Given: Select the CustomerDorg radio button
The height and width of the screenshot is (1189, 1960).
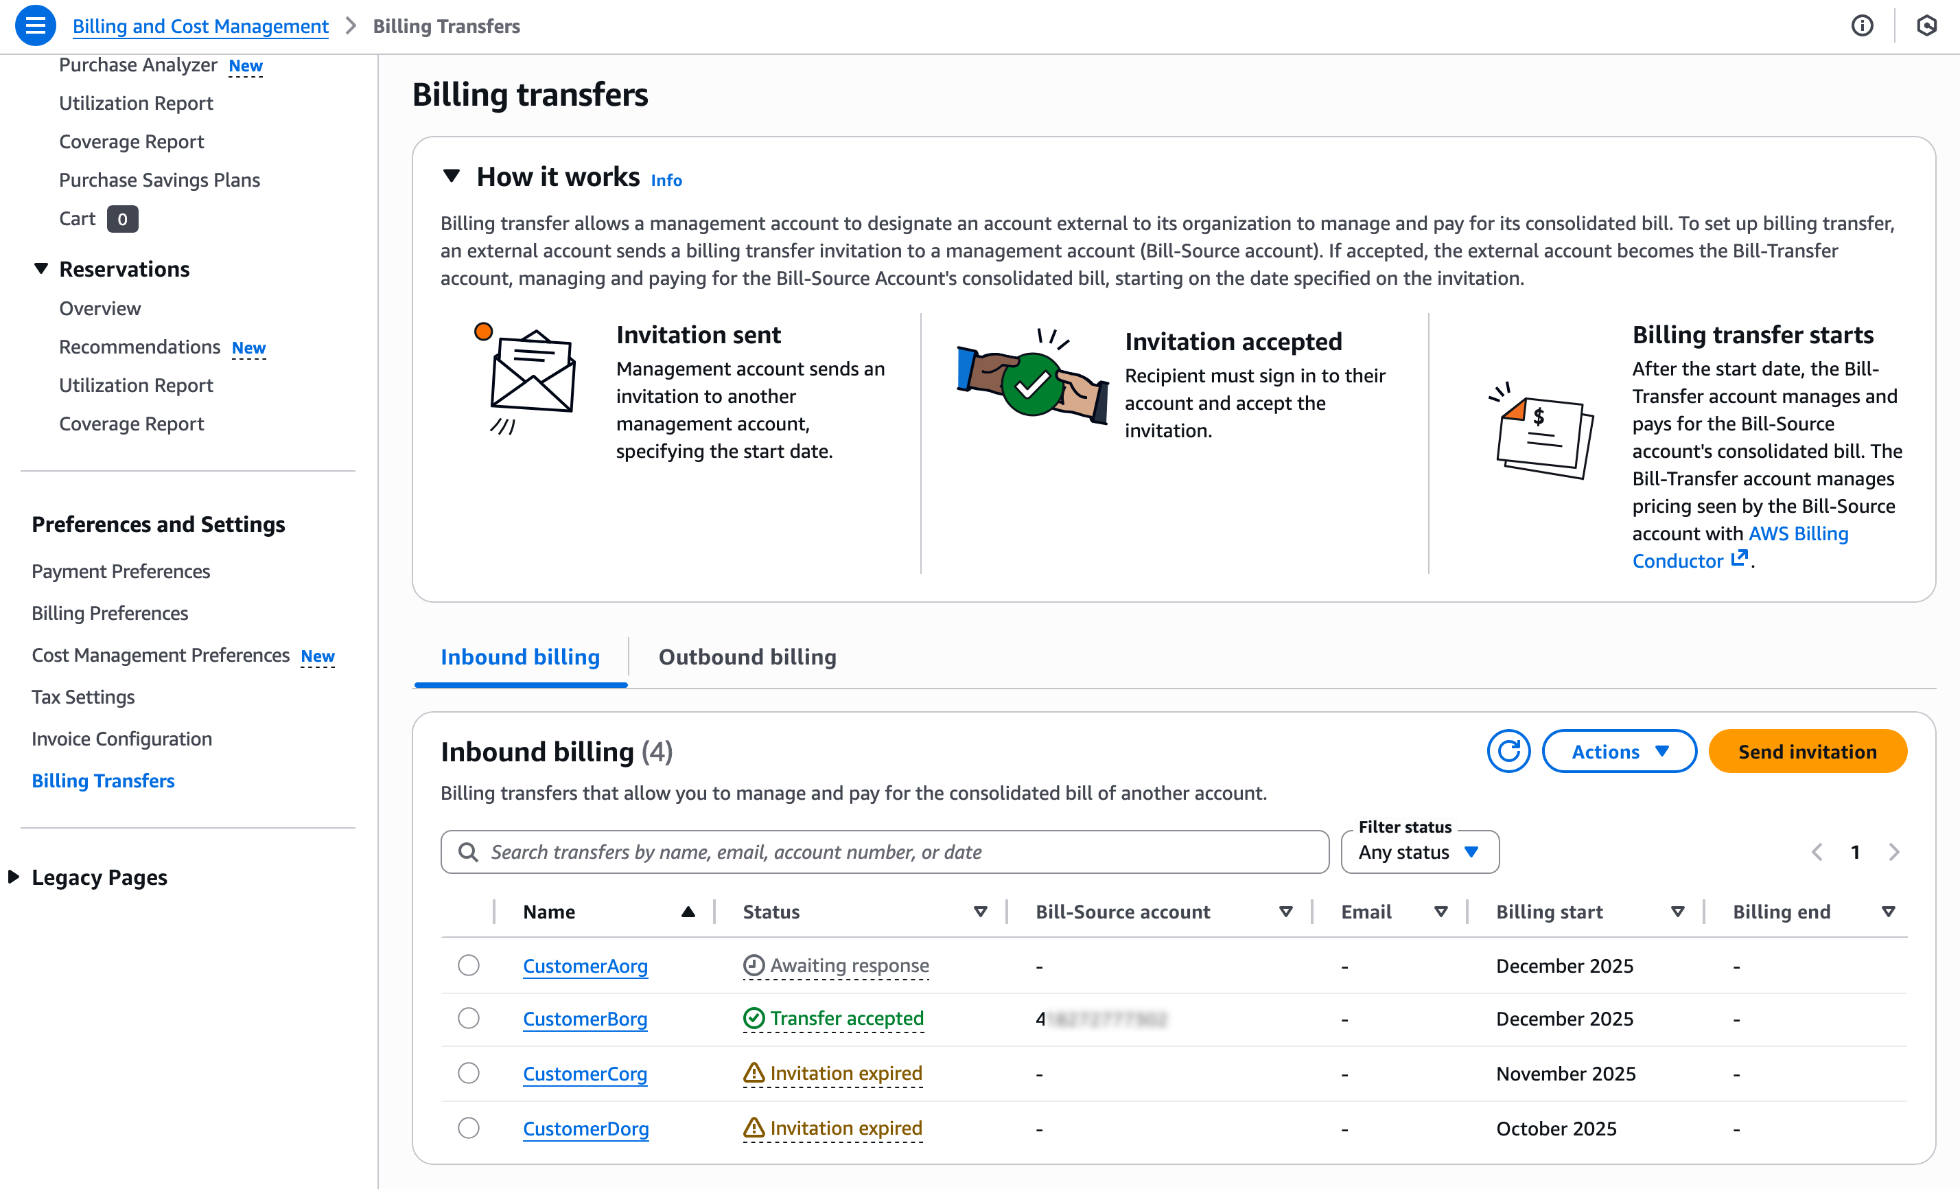Looking at the screenshot, I should (x=469, y=1128).
